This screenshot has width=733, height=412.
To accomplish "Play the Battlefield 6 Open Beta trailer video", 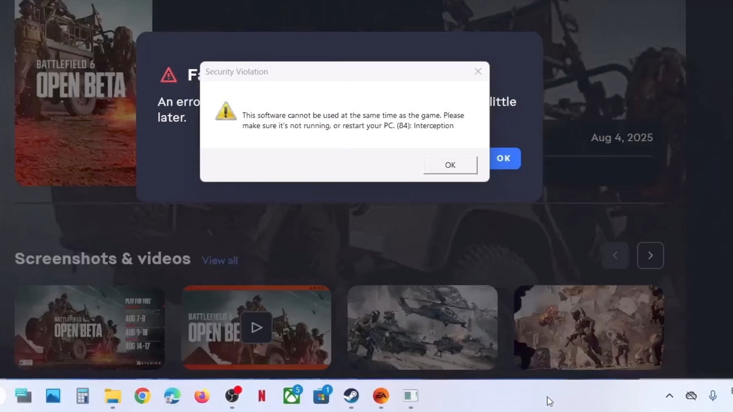I will click(x=256, y=327).
